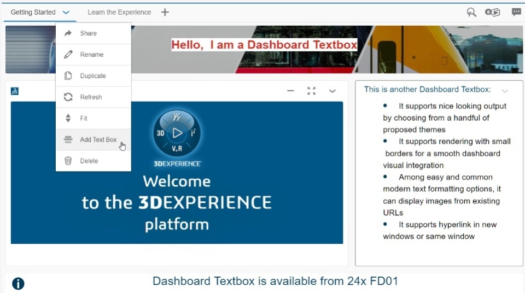This screenshot has width=525, height=293.
Task: Click the V+R quadrant of the compass
Action: [177, 149]
